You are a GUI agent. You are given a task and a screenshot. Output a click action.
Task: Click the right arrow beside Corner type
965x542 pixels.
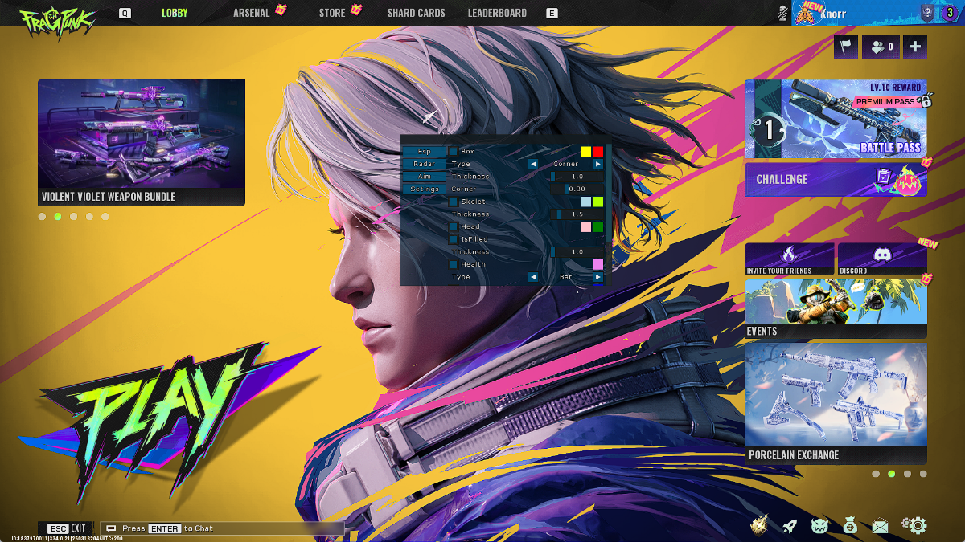tap(597, 164)
